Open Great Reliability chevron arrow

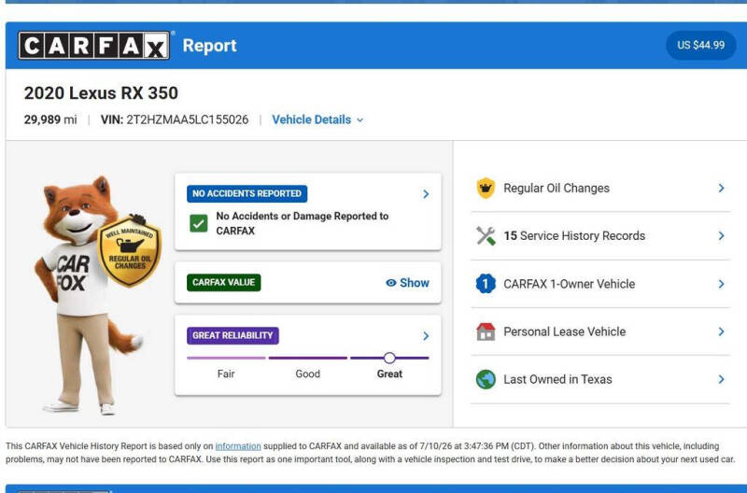click(426, 336)
